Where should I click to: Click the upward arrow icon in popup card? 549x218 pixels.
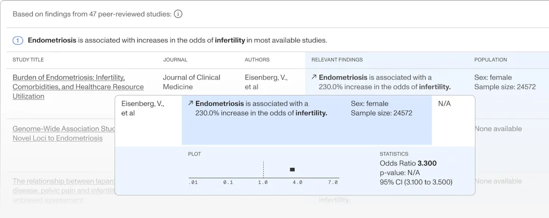coord(190,104)
